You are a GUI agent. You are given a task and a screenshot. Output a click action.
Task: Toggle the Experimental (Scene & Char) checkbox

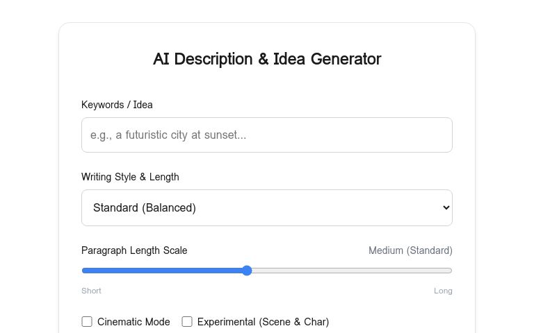click(x=187, y=322)
